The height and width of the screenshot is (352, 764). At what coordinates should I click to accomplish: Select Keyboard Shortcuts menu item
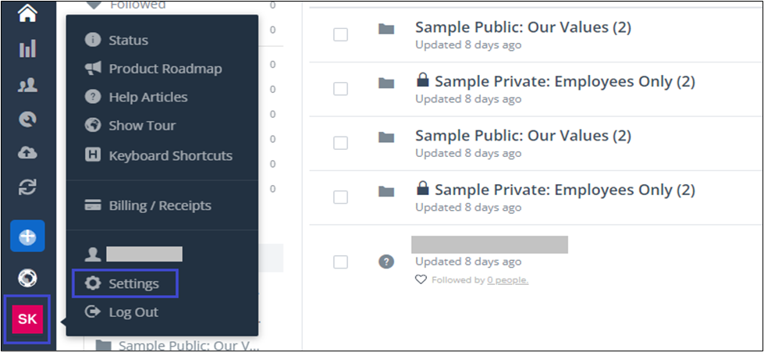(170, 155)
